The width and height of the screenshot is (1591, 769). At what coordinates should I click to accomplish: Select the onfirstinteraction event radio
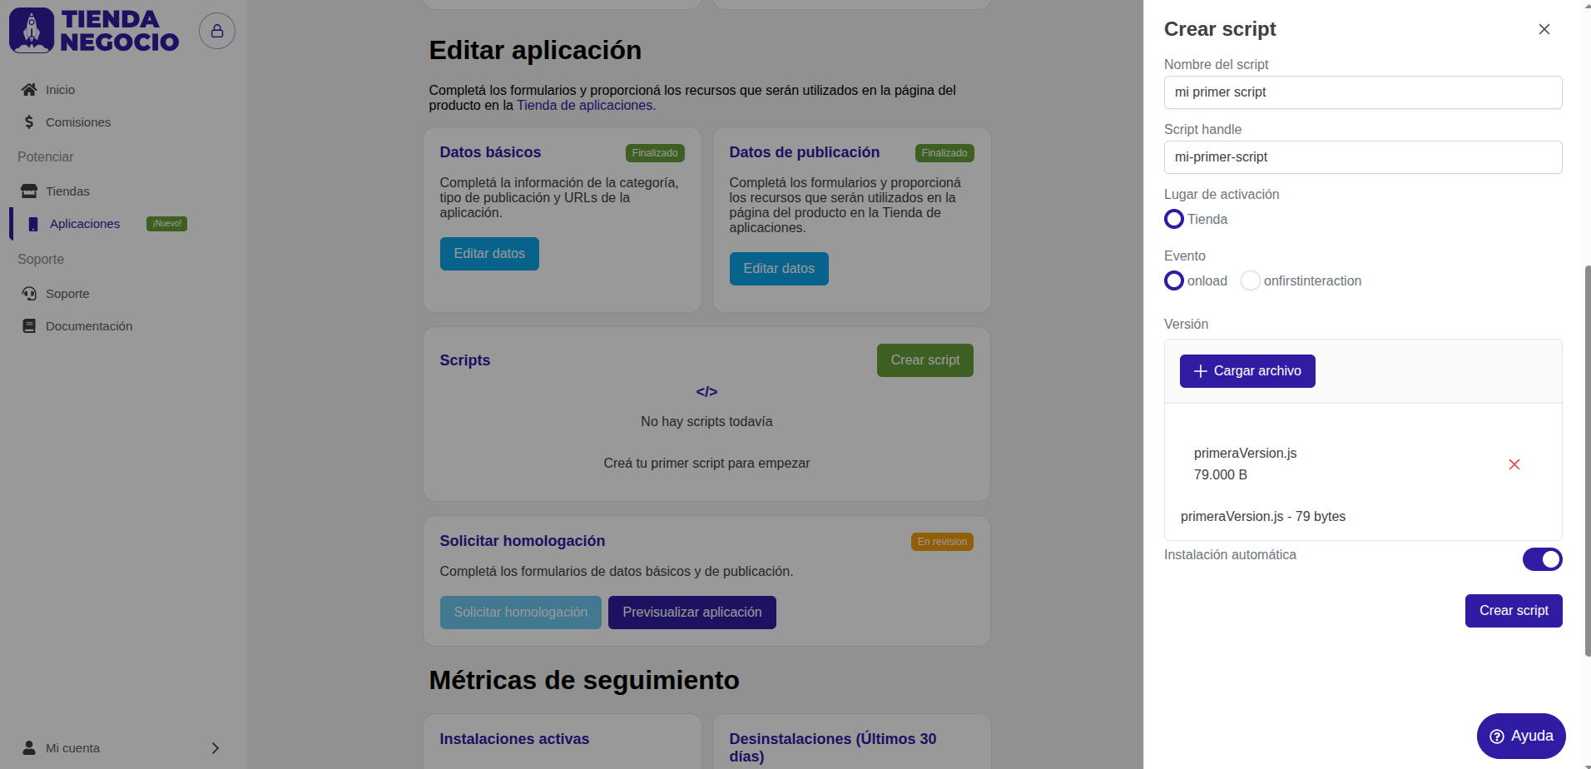point(1251,280)
